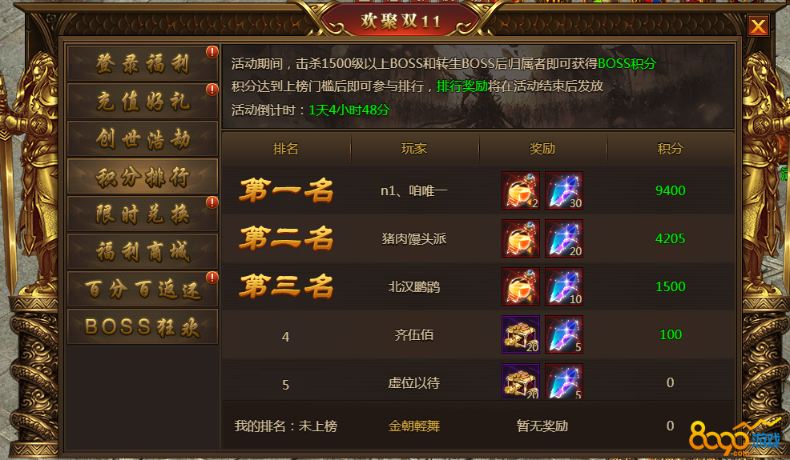Open the 百分百返还 tab
Screen dimensions: 790x460
[x=143, y=289]
